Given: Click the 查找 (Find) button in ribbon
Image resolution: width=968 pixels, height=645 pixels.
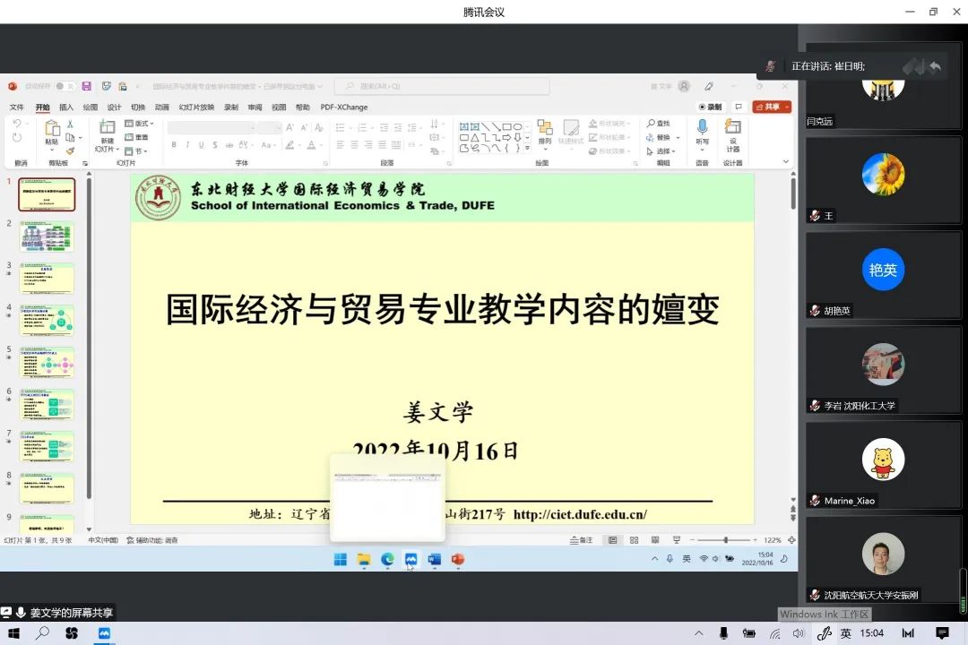Looking at the screenshot, I should tap(659, 124).
